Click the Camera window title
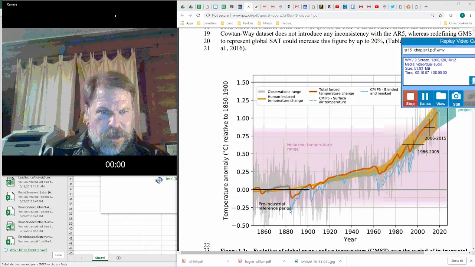The width and height of the screenshot is (475, 267). click(12, 4)
